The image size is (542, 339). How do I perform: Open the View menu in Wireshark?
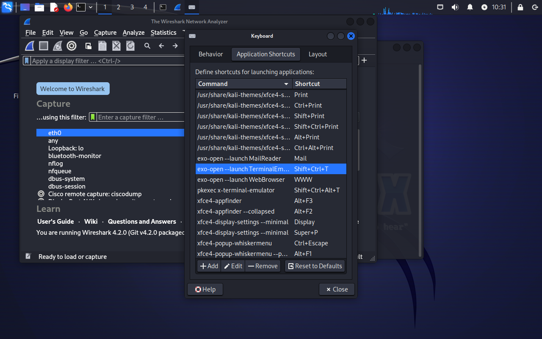pos(66,33)
